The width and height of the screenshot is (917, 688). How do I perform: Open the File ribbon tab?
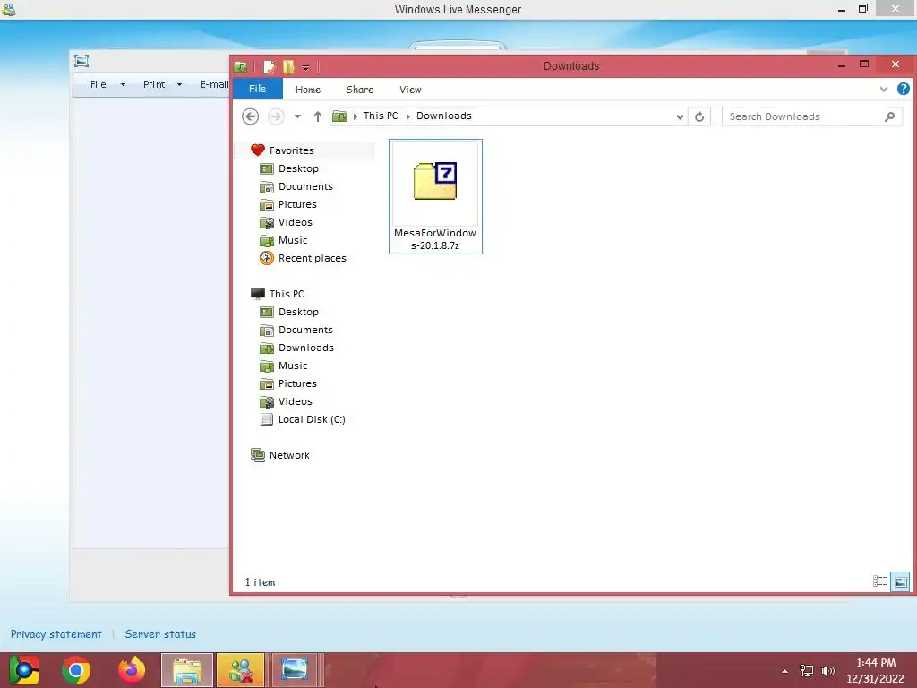257,89
